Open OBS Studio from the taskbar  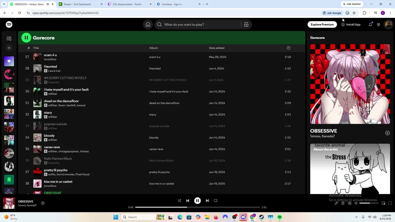pos(234,217)
